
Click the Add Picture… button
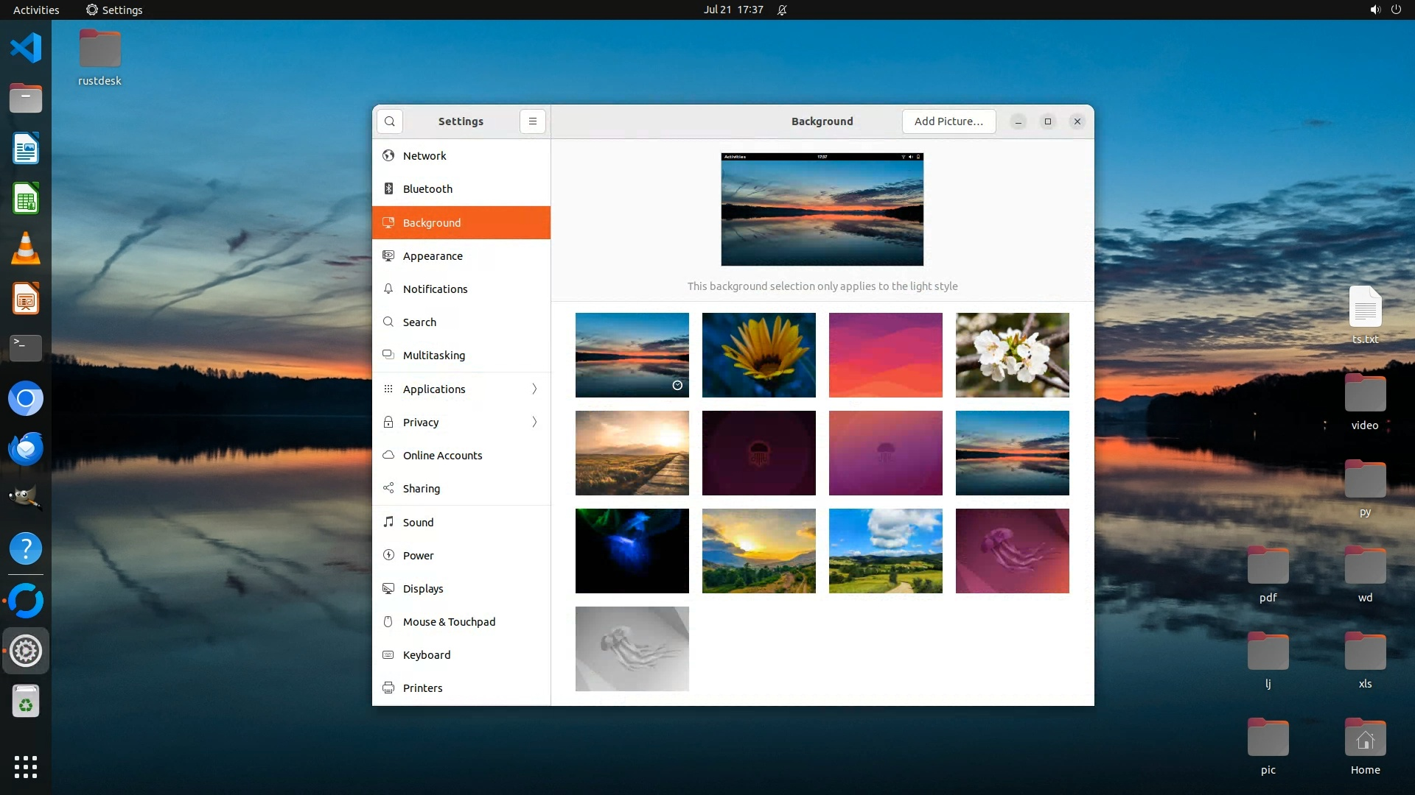pyautogui.click(x=948, y=121)
